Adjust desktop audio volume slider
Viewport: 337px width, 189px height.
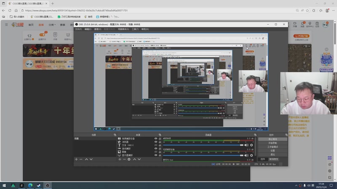click(x=203, y=145)
